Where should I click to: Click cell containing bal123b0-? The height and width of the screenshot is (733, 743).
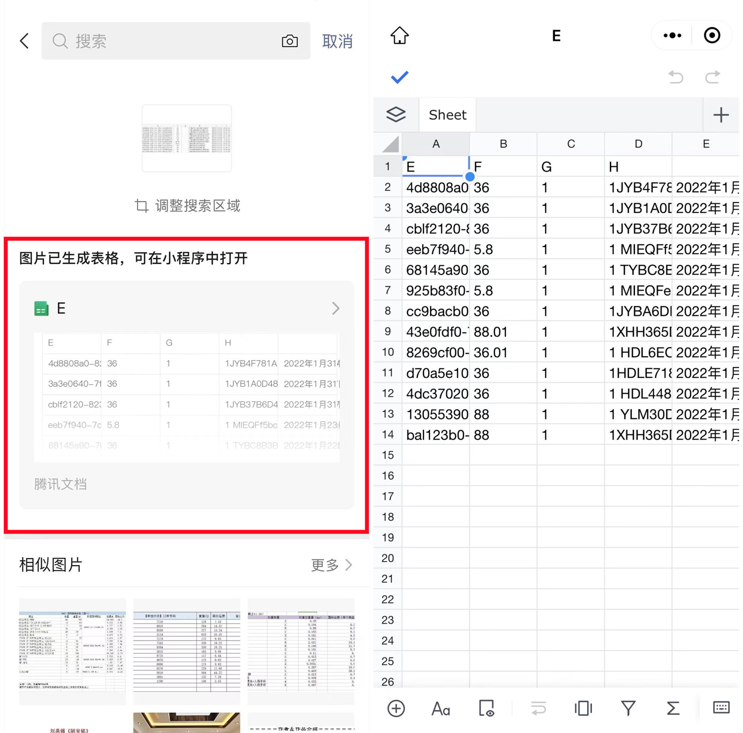(436, 434)
